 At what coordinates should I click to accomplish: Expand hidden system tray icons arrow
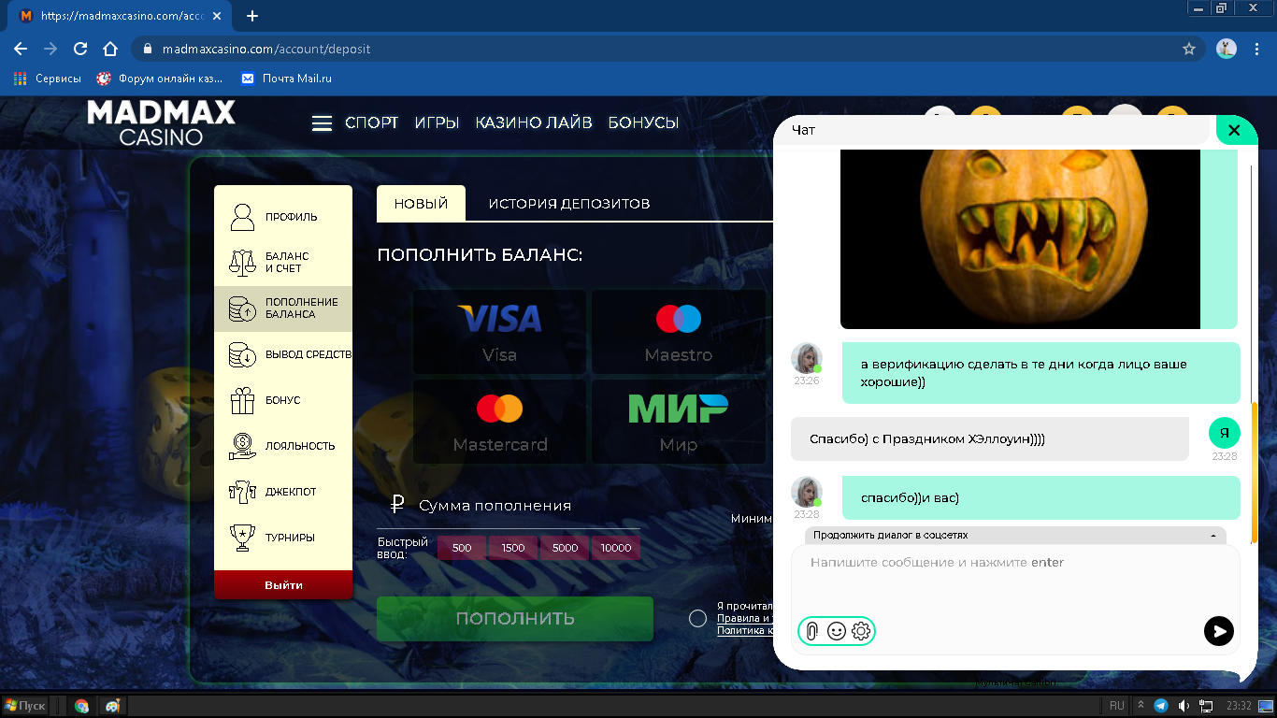(1141, 706)
